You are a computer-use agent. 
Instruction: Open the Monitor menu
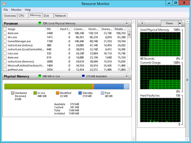point(16,10)
